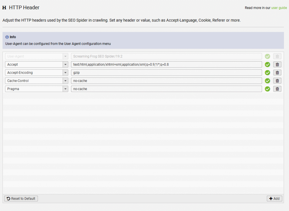Click the blue Info icon
The height and width of the screenshot is (211, 289).
(x=7, y=37)
